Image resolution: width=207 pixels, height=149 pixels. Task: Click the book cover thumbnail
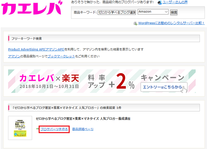[20, 128]
